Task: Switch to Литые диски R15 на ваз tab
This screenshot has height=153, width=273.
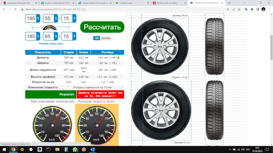Action: click(x=95, y=3)
